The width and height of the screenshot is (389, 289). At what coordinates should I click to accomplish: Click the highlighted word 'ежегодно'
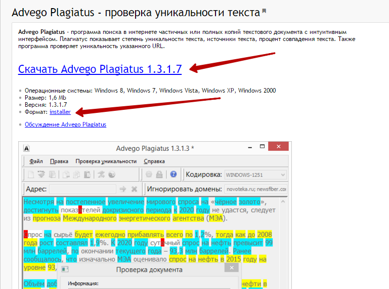110,234
